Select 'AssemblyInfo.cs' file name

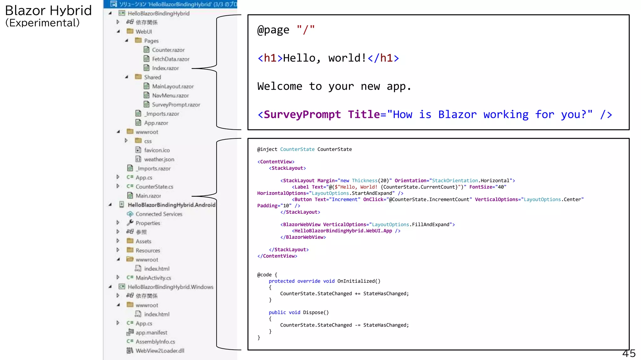click(x=155, y=342)
